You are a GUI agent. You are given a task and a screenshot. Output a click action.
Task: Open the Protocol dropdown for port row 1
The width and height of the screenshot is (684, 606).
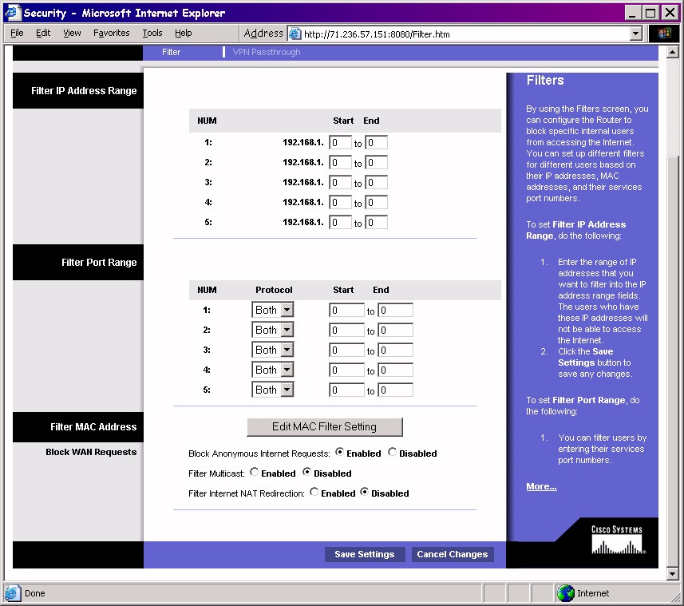pos(287,310)
